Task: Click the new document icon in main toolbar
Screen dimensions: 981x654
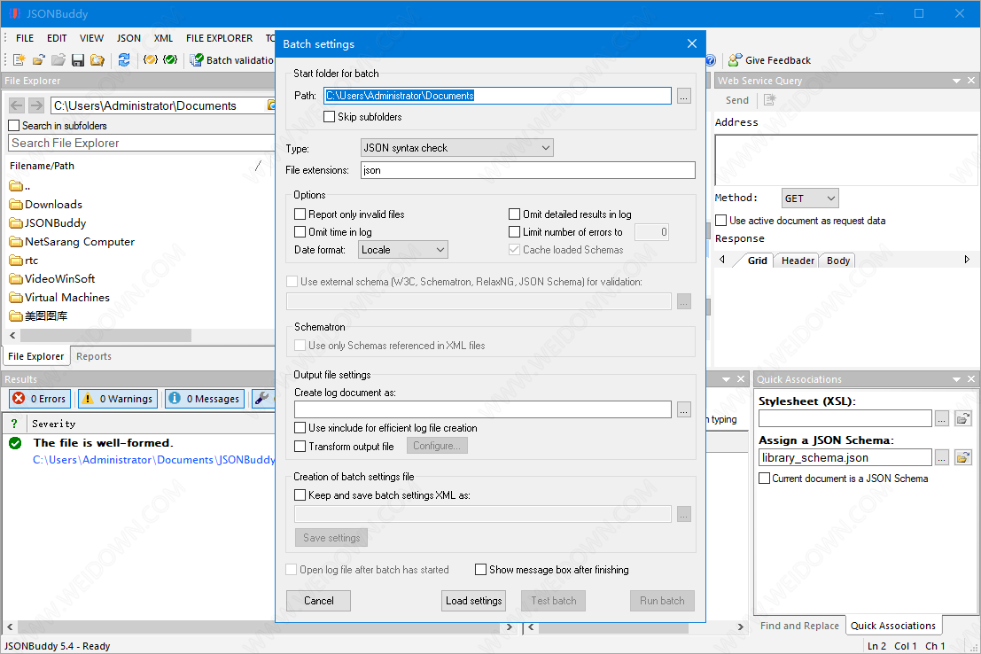Action: 19,60
